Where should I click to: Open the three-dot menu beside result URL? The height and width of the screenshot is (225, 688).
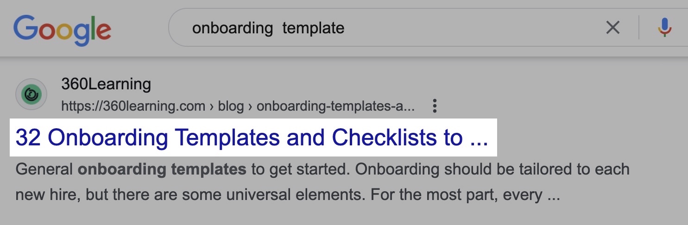(x=434, y=106)
